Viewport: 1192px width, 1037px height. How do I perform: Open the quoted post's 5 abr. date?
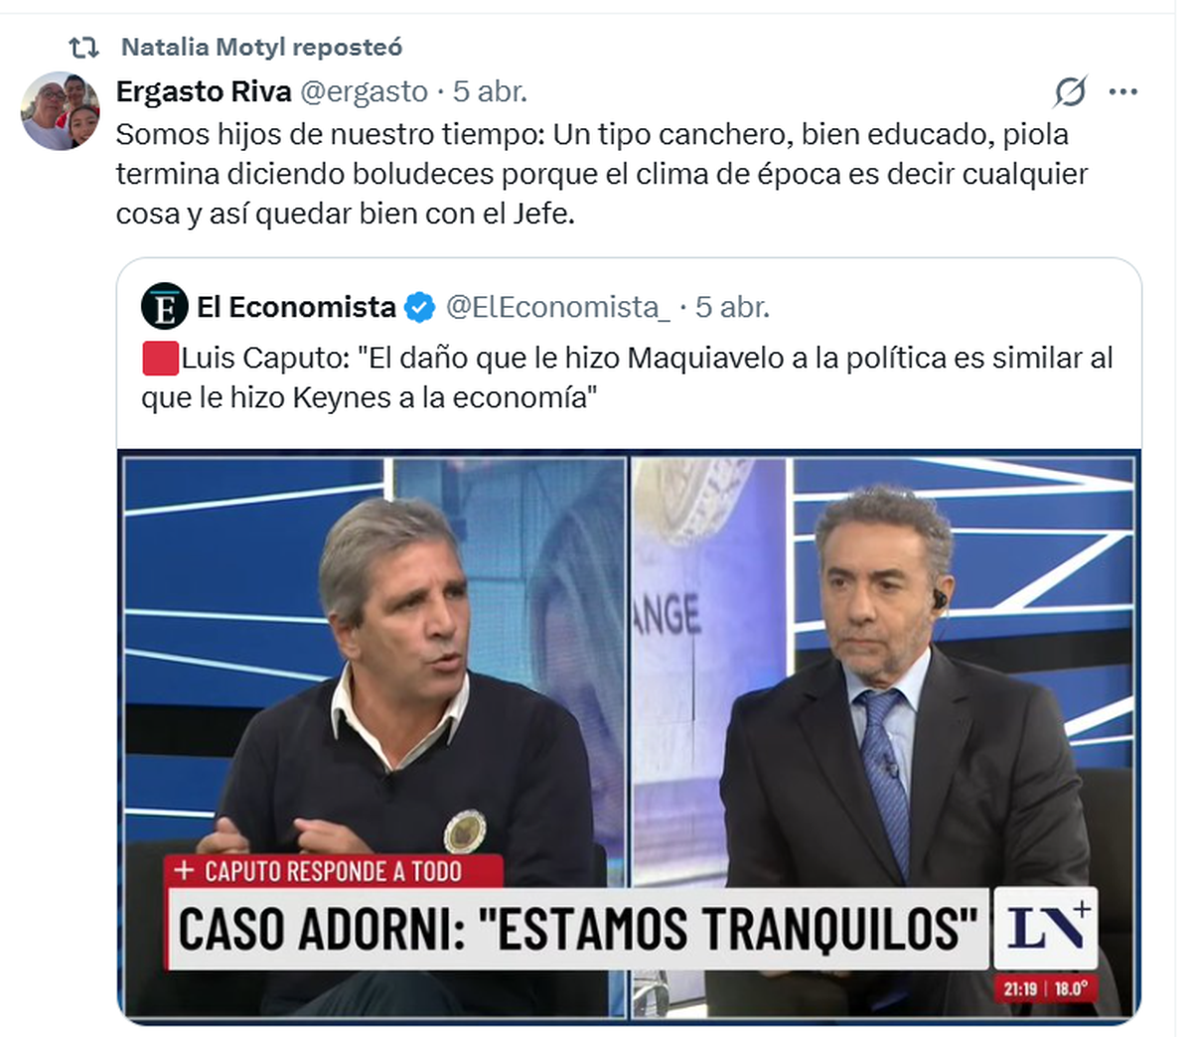click(x=732, y=307)
